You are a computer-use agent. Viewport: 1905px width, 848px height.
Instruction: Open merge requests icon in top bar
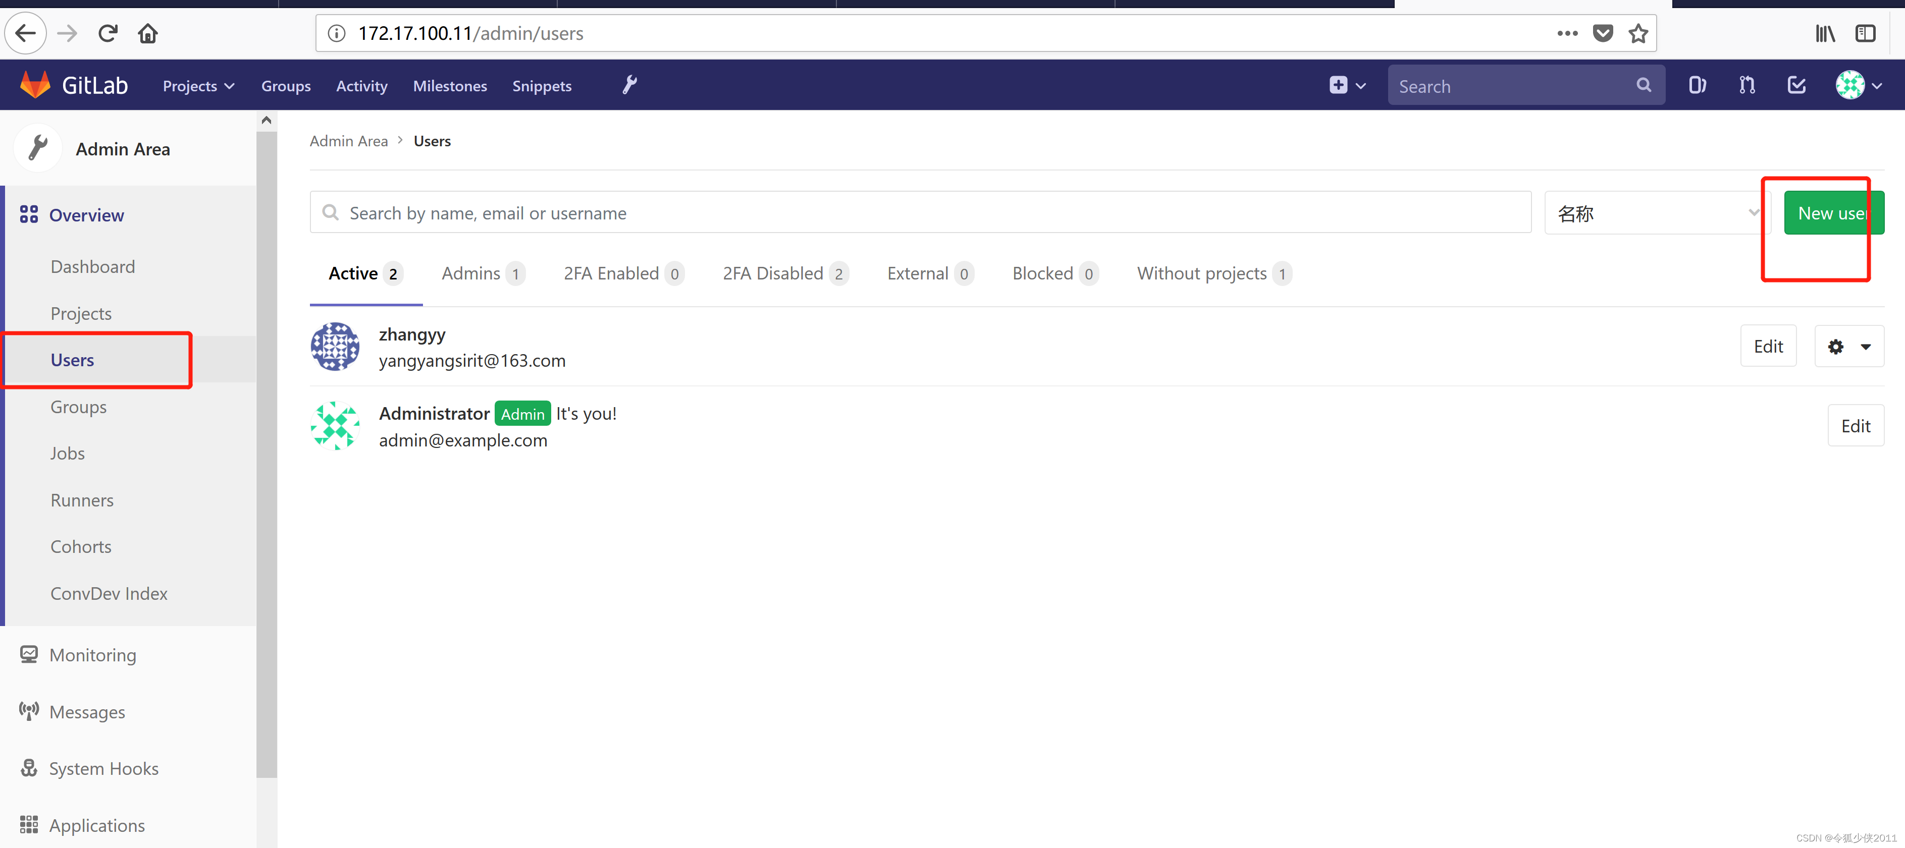[1747, 85]
